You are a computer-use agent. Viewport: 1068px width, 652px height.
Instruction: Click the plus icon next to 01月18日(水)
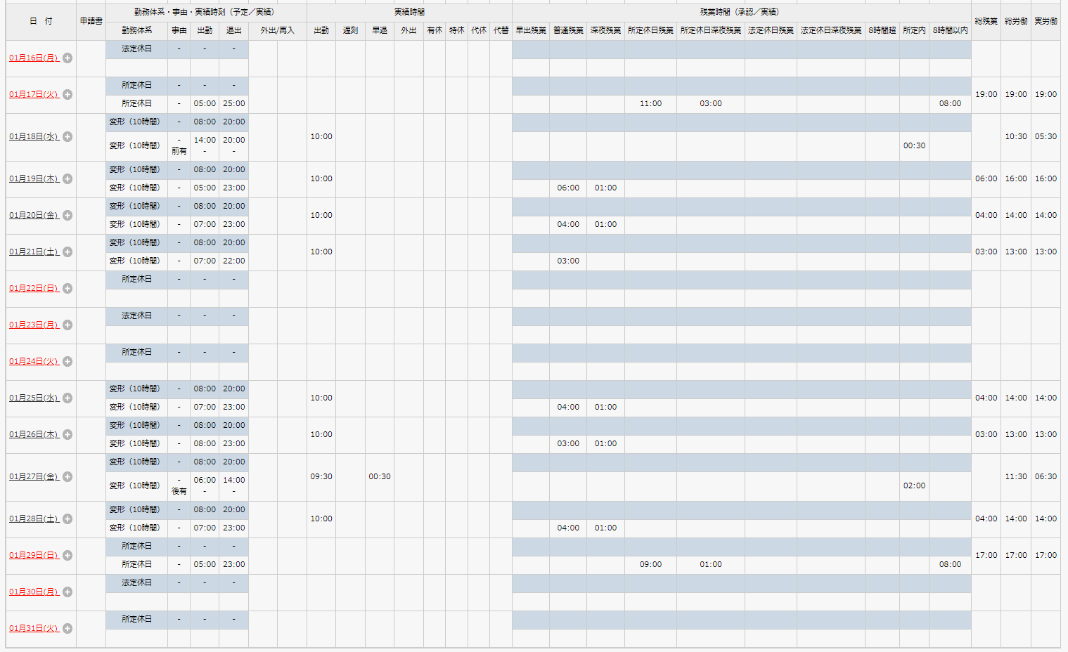(67, 137)
